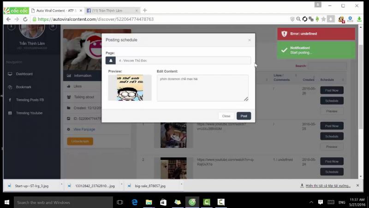369x208 pixels.
Task: Click Preview for the 2016-05-26 row
Action: 332,111
